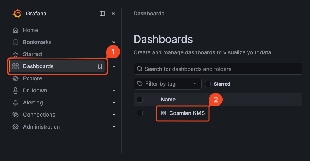The image size is (310, 161).
Task: Expand the Bookmarks section chevron
Action: point(114,42)
